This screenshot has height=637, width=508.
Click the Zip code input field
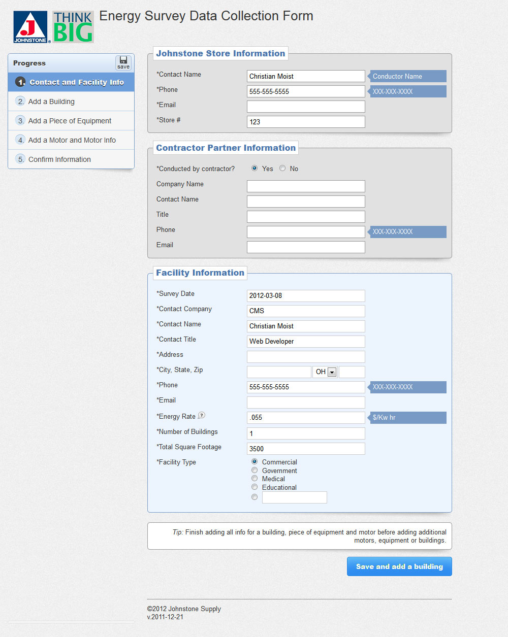point(352,372)
